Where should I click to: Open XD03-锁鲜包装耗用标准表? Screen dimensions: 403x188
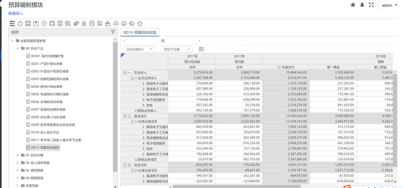[49, 79]
